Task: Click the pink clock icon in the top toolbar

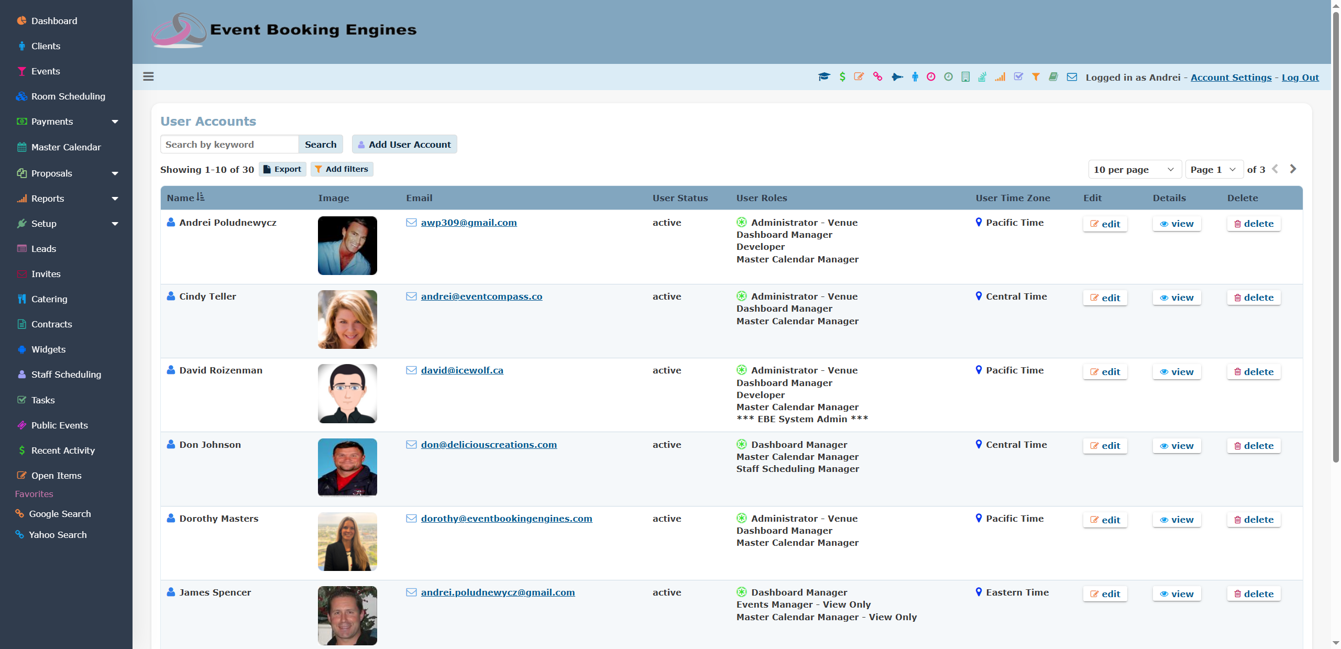Action: pyautogui.click(x=931, y=77)
